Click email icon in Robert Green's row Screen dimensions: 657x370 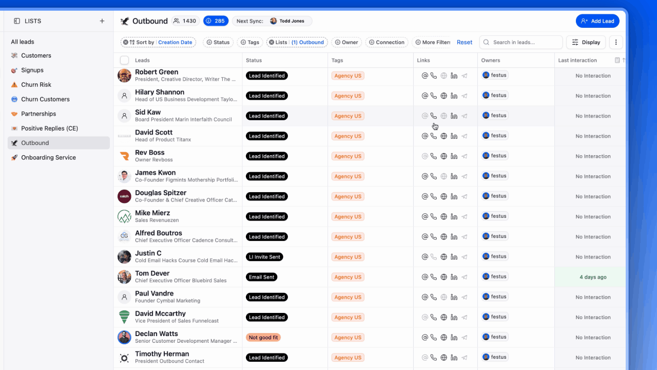[424, 76]
